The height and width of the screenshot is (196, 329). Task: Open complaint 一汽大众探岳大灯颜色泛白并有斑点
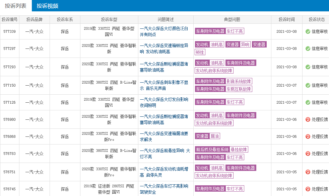tap(164, 31)
